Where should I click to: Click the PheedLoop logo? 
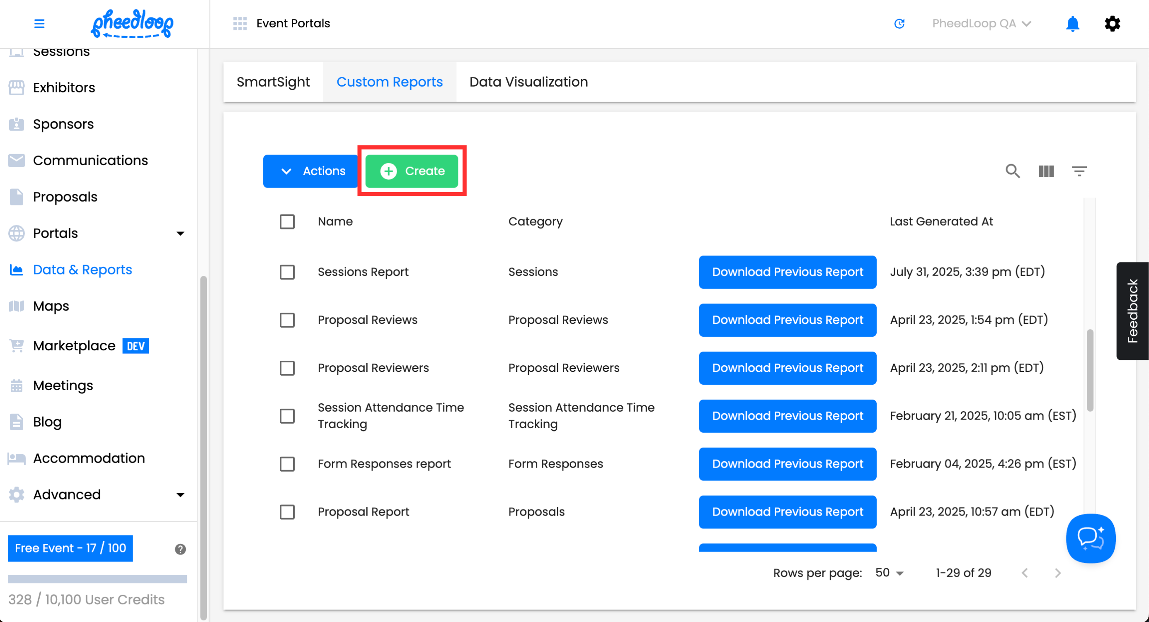click(x=132, y=24)
